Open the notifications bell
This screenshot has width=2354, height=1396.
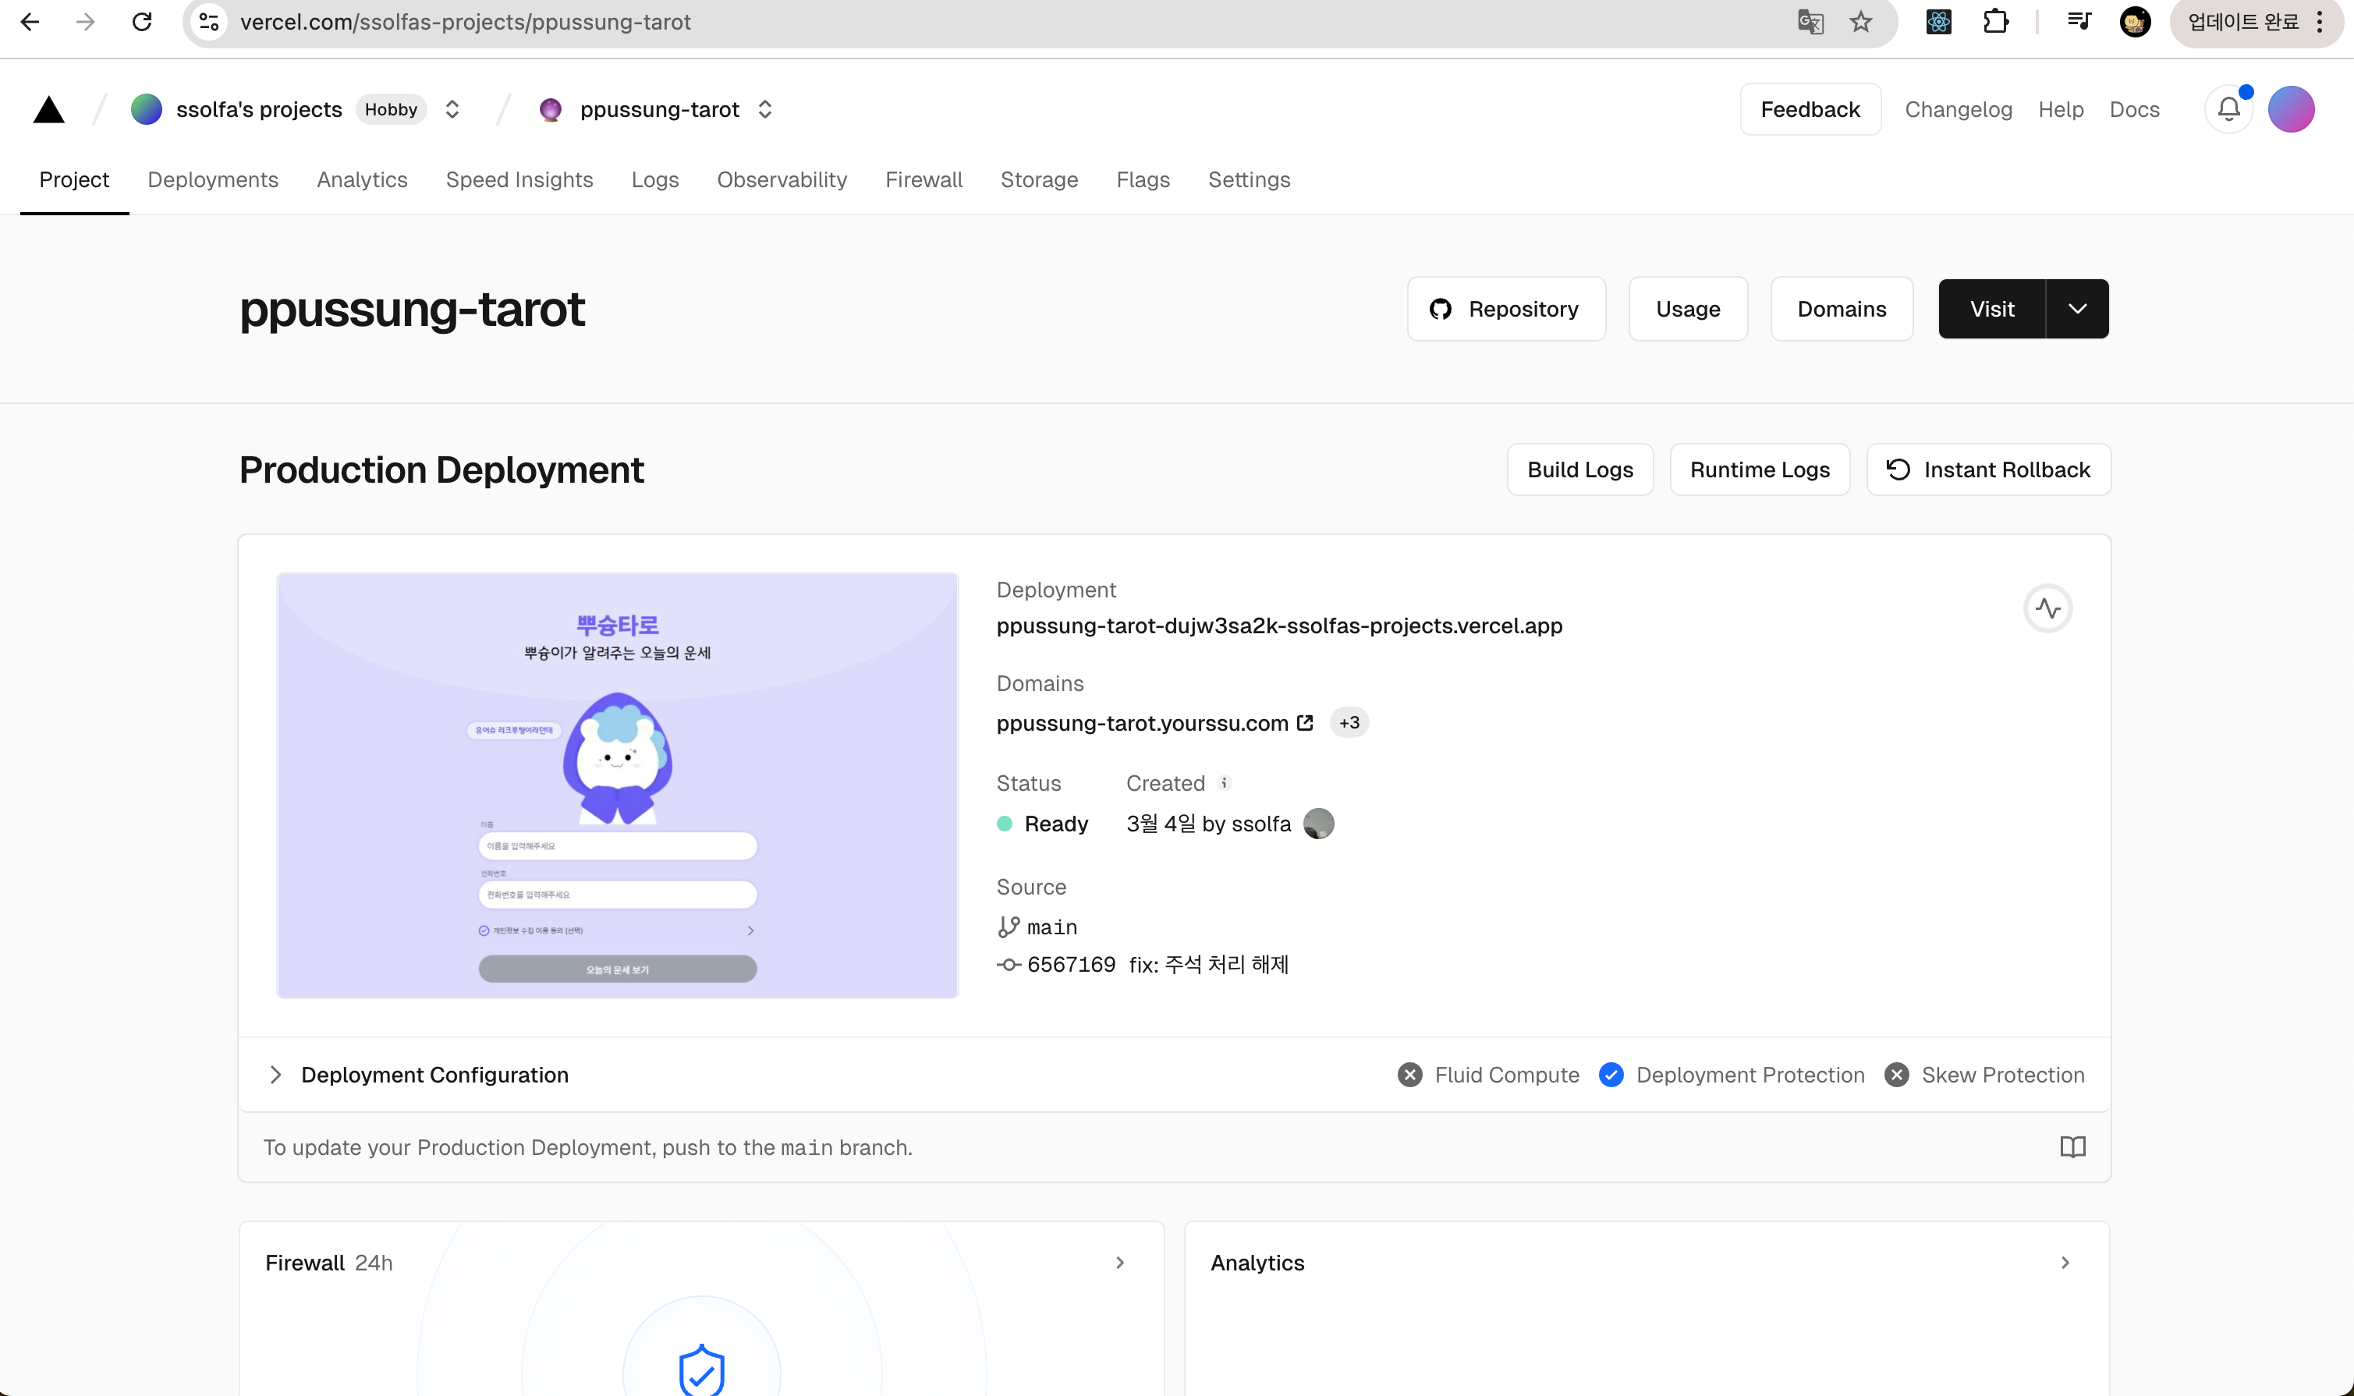[2228, 109]
